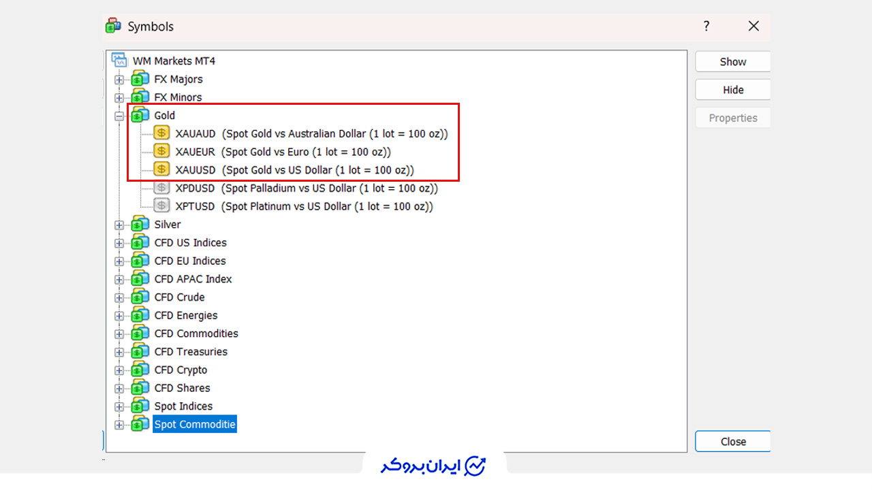Expand the FX Majors group
872x490 pixels.
coord(119,80)
